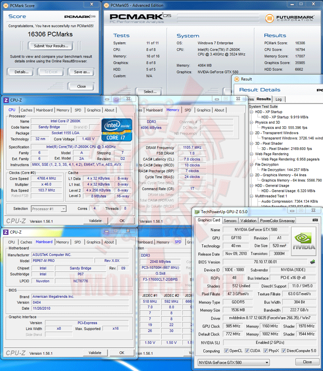Collapse the 2D - Transparent Windows node

tap(251, 133)
